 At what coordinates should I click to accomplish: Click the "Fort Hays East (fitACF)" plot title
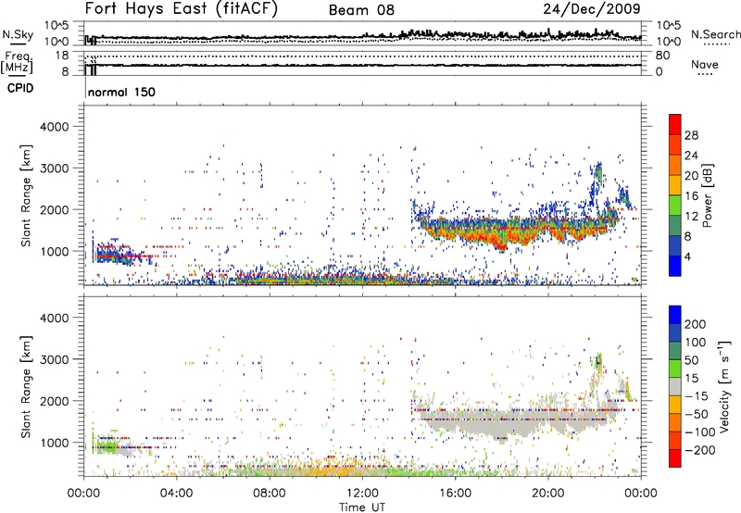pos(182,9)
